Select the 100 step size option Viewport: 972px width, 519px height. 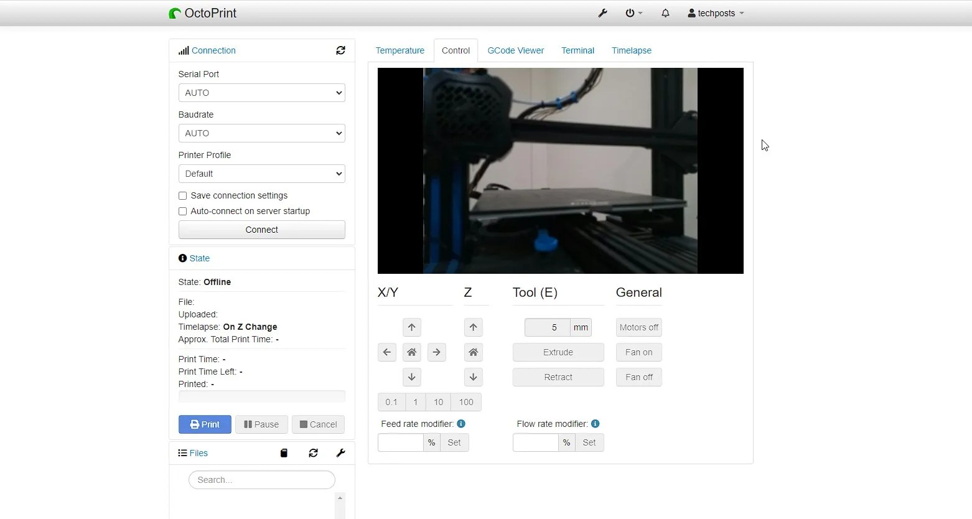click(x=465, y=402)
